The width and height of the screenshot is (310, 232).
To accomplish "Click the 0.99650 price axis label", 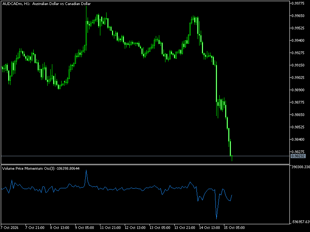I will click(299, 15).
